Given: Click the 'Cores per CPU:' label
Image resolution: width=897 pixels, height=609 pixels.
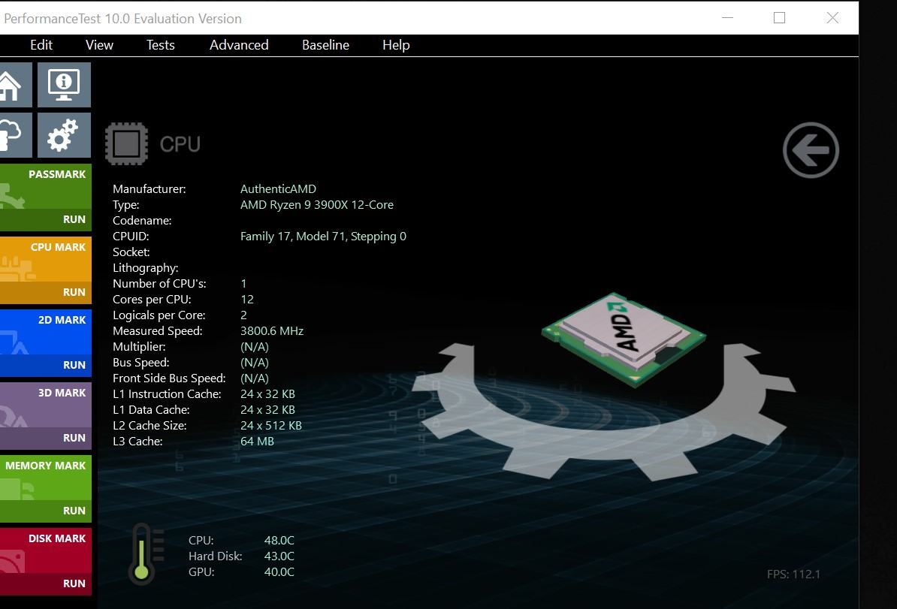Looking at the screenshot, I should point(153,300).
